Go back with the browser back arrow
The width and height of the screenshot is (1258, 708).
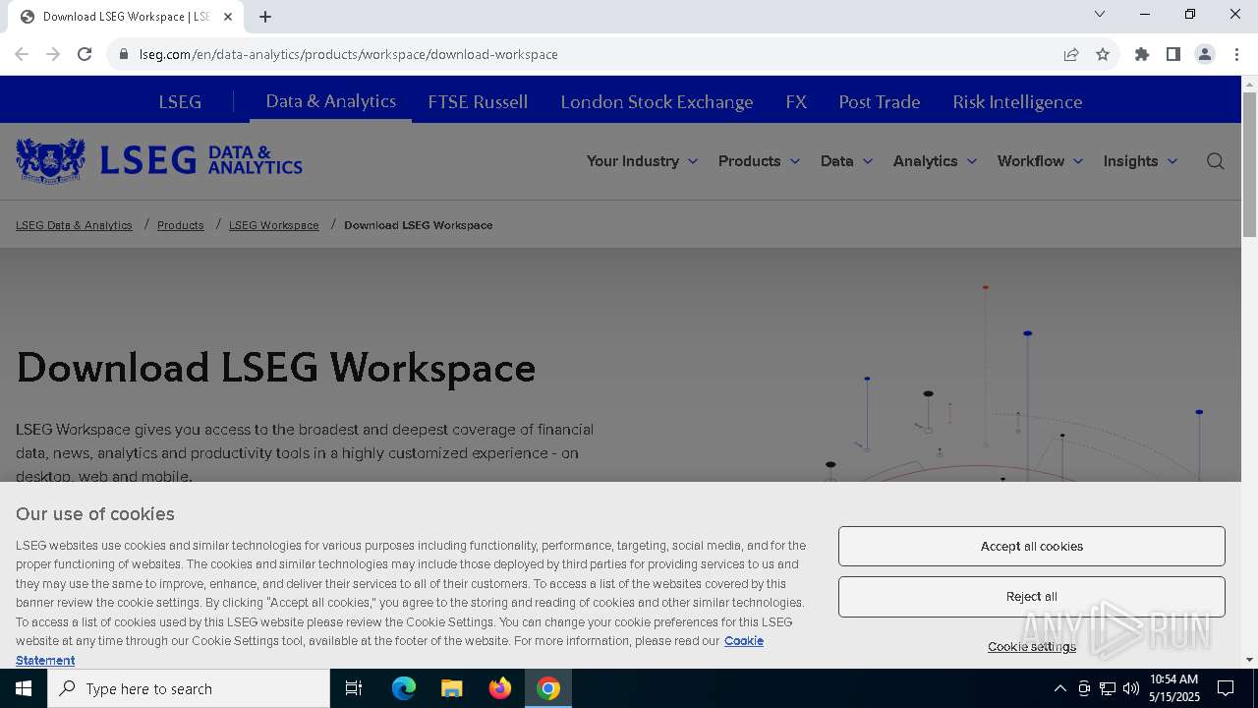tap(22, 54)
